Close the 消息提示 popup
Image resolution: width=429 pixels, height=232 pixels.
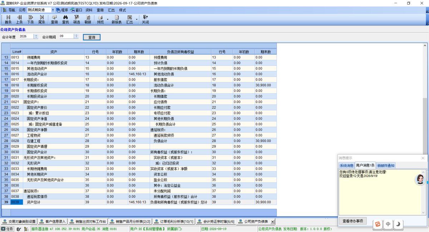tap(423, 158)
